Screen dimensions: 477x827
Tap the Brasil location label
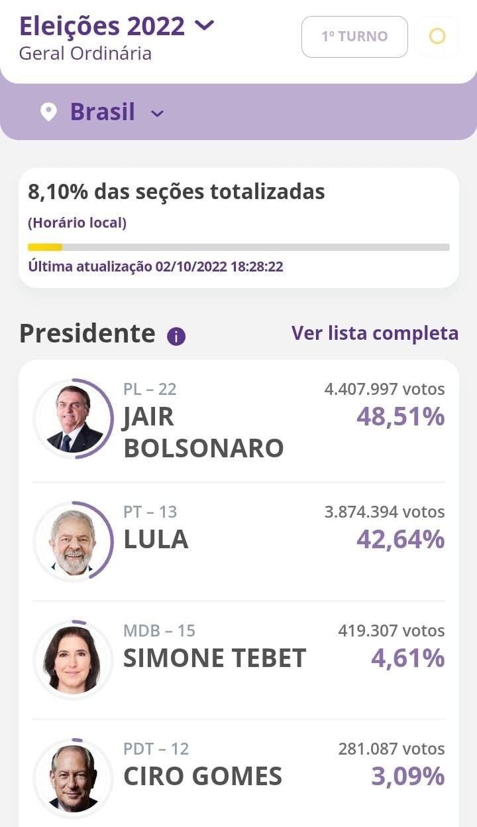[103, 112]
